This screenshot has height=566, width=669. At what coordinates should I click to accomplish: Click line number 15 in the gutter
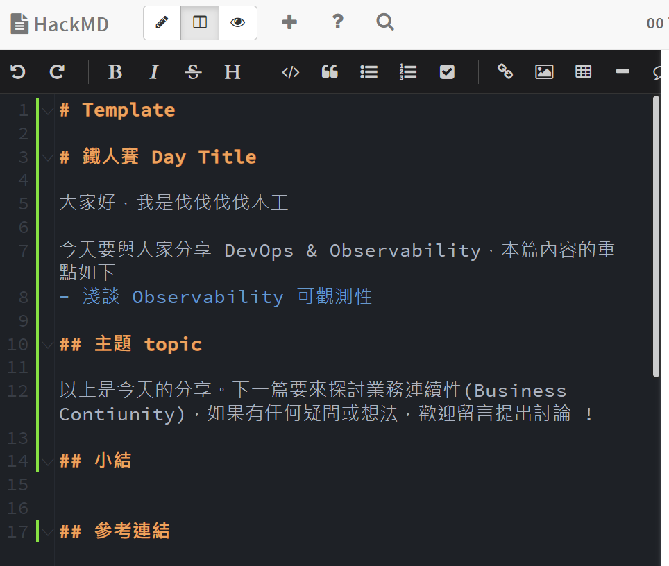click(17, 485)
